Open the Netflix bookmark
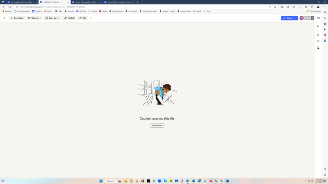The image size is (328, 184). pos(103,11)
